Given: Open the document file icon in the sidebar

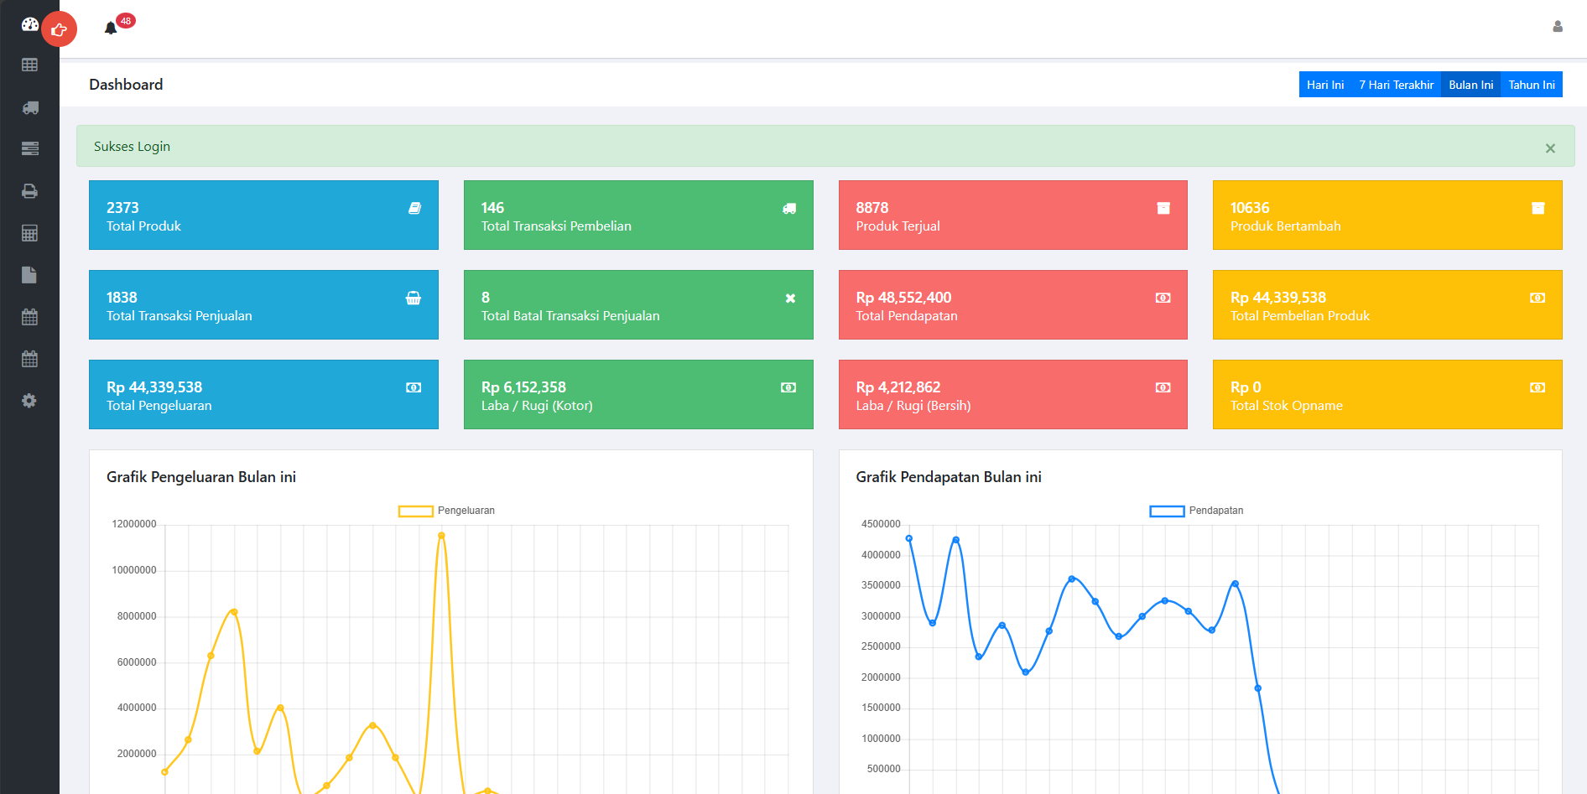Looking at the screenshot, I should click(29, 275).
